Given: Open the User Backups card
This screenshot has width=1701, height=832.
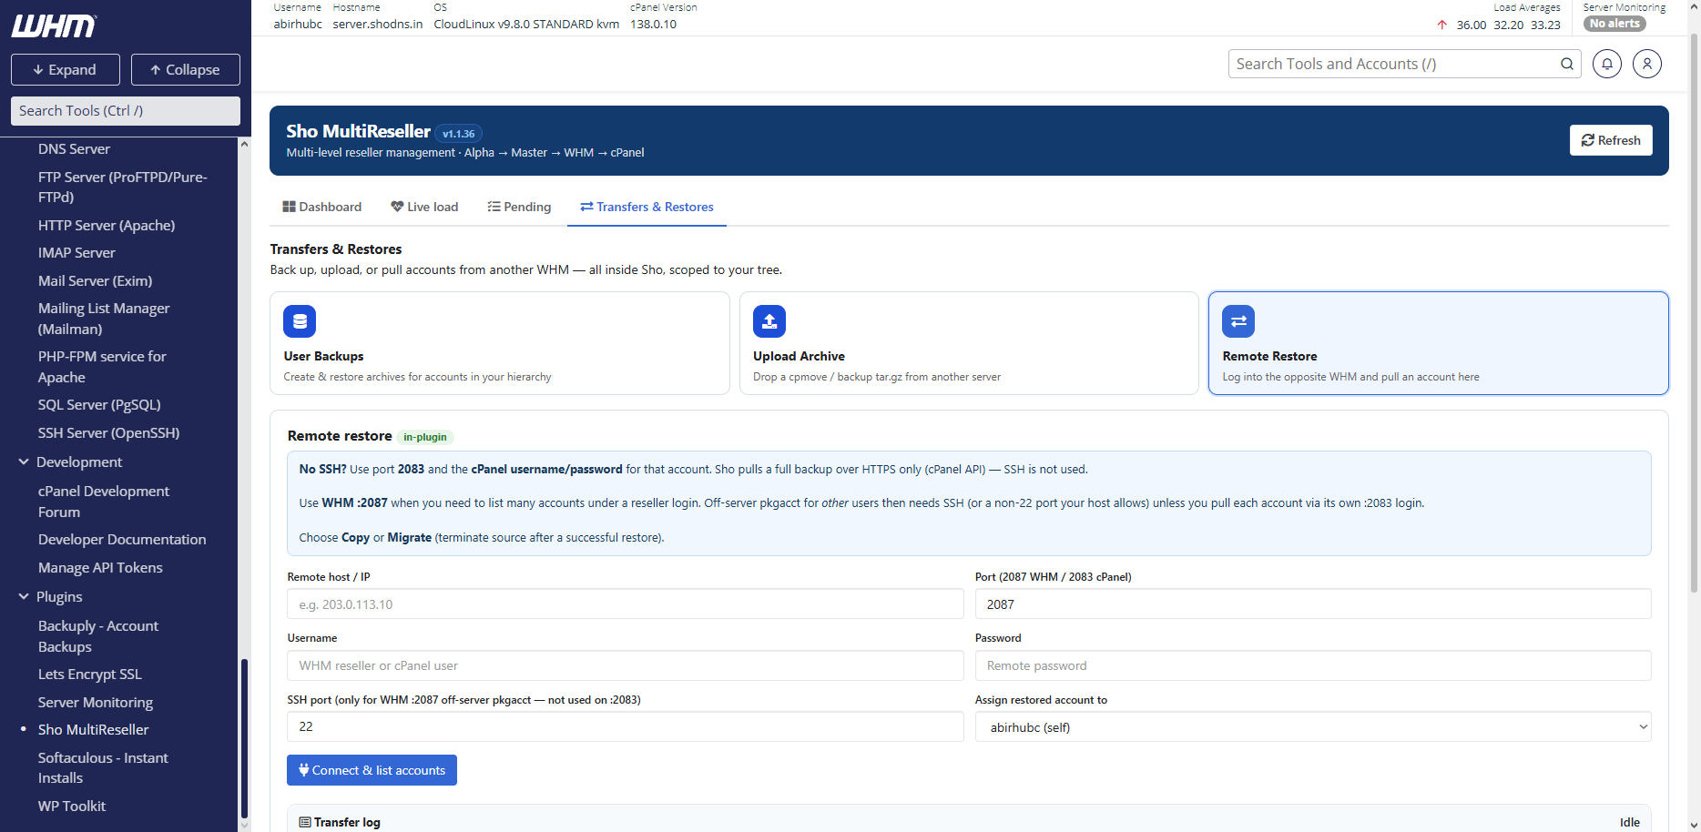Looking at the screenshot, I should (x=500, y=343).
